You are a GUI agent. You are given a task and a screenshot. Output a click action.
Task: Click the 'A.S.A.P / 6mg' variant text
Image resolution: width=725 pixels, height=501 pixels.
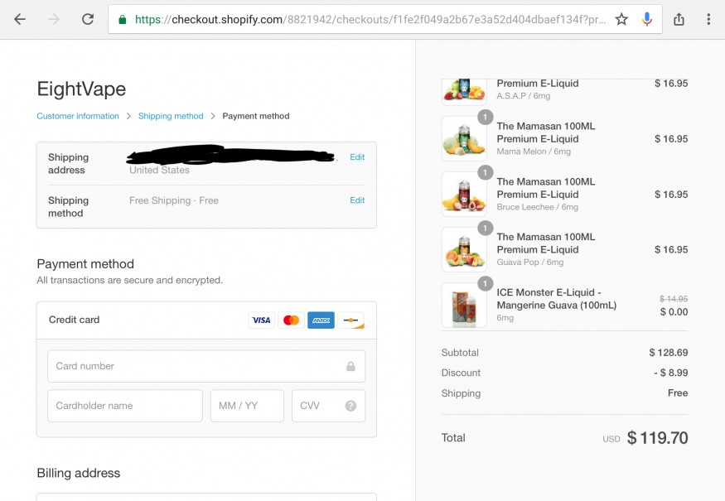click(524, 96)
